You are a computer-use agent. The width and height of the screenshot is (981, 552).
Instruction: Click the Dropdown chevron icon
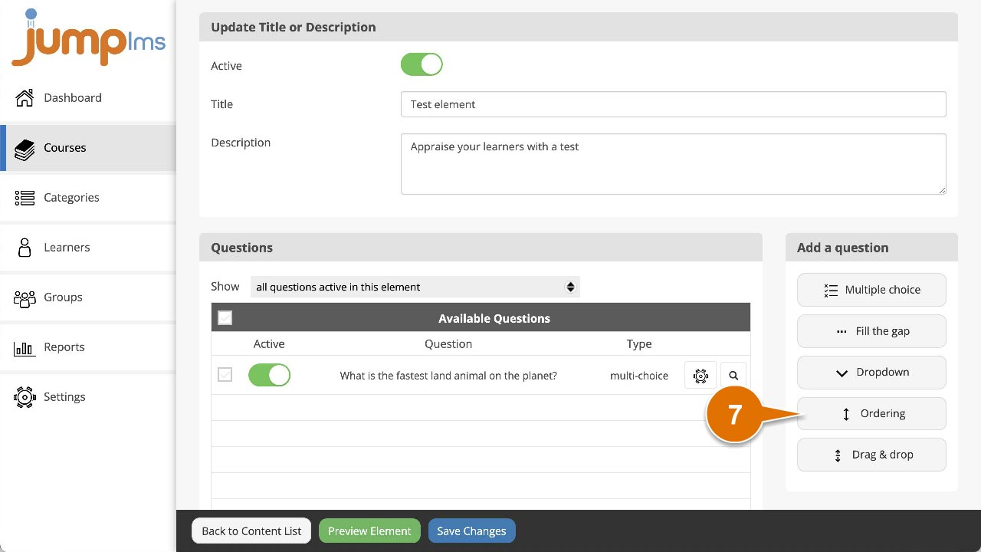point(842,373)
